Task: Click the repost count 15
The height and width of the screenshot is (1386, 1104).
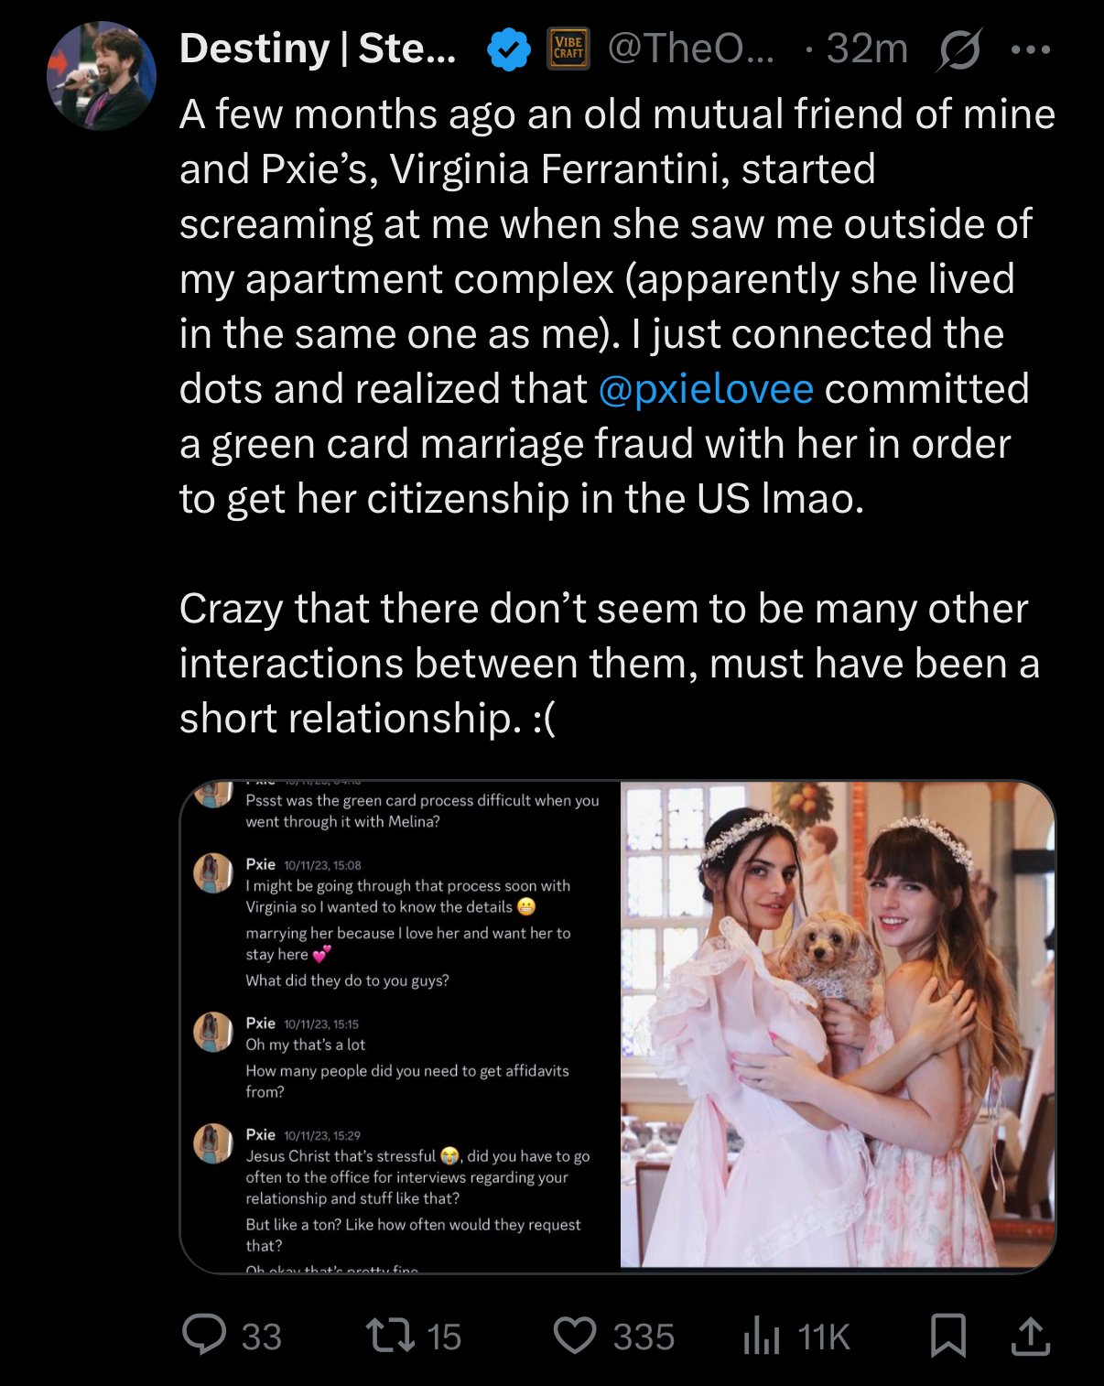Action: 444,1337
